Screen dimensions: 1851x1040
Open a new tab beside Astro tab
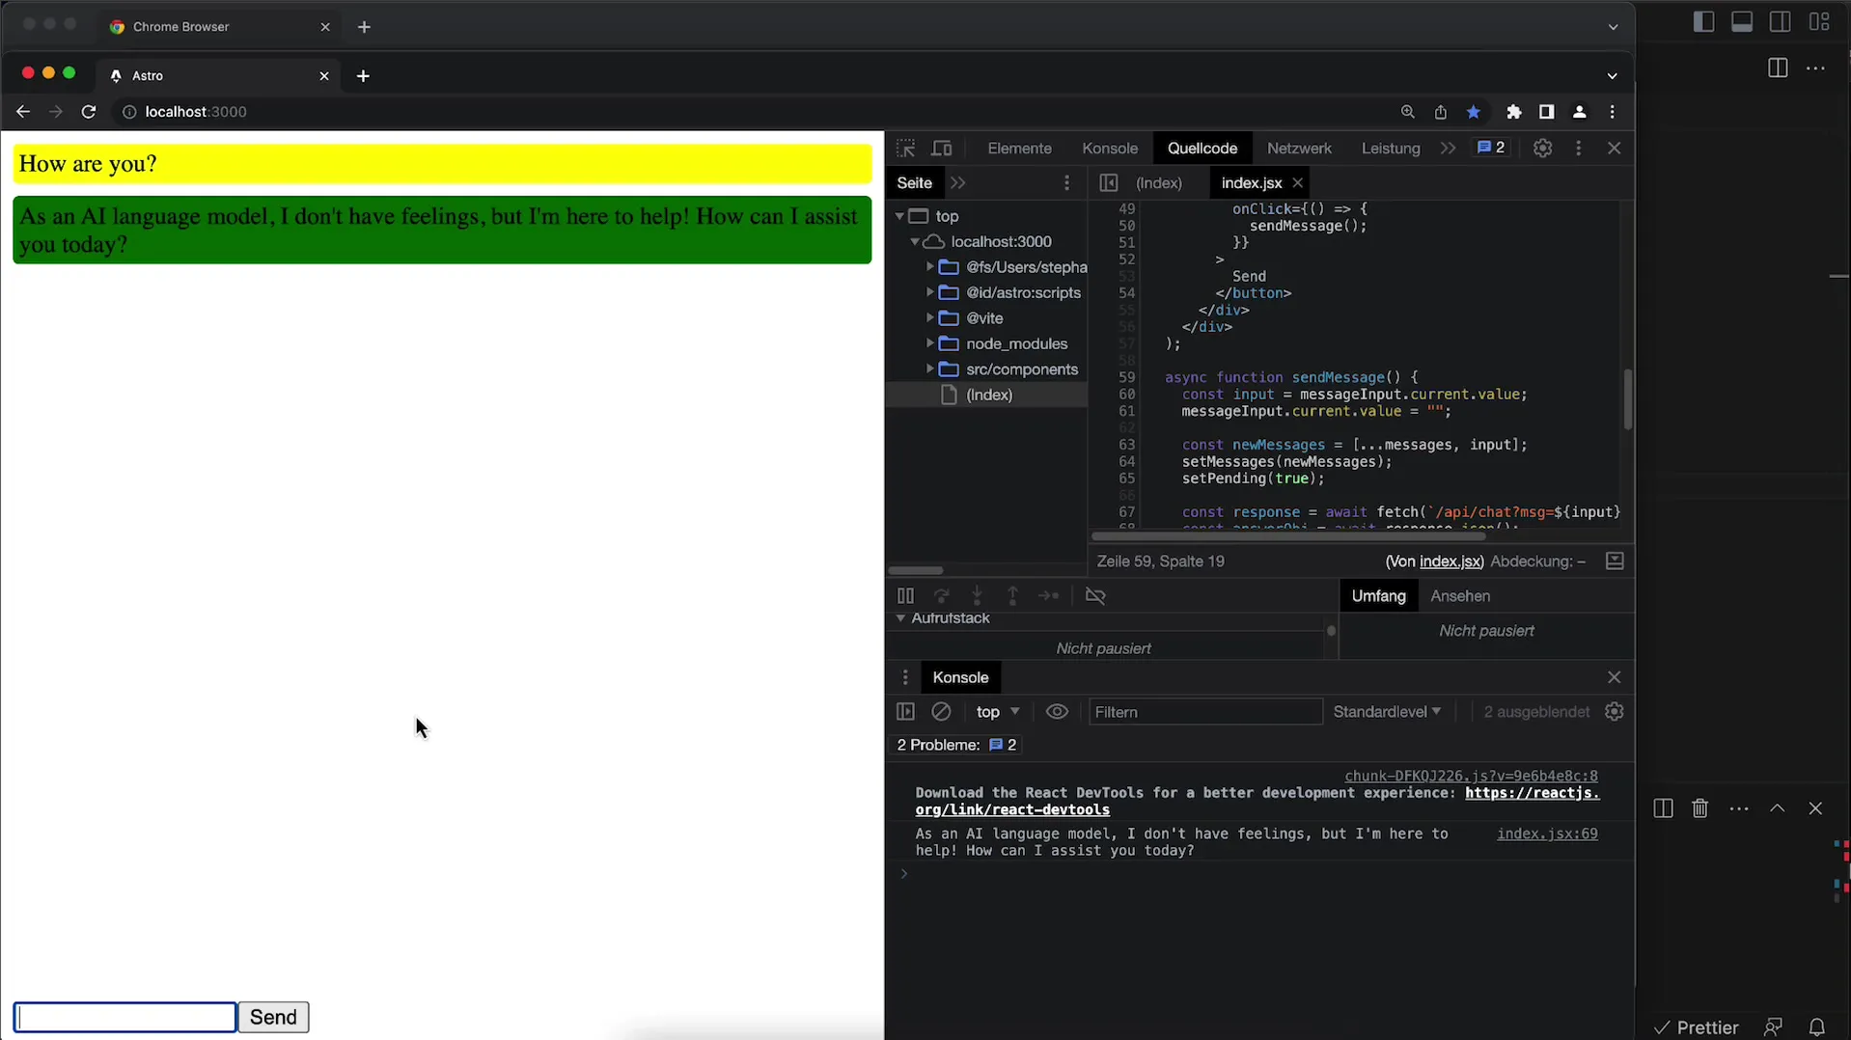coord(363,76)
